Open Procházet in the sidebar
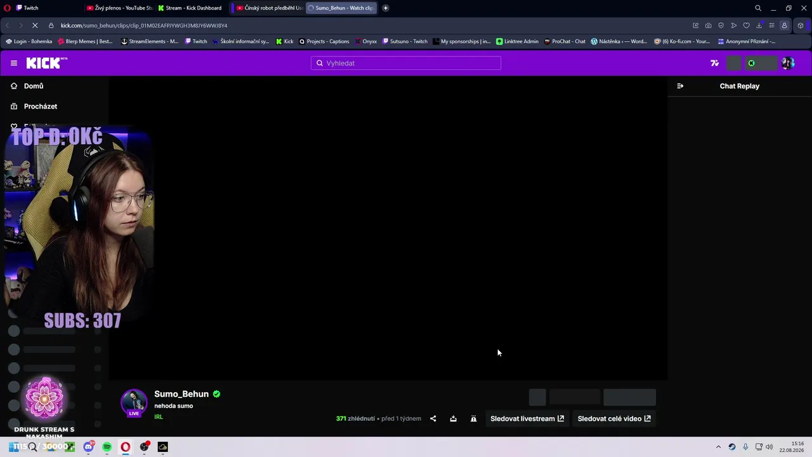This screenshot has width=812, height=457. click(41, 106)
